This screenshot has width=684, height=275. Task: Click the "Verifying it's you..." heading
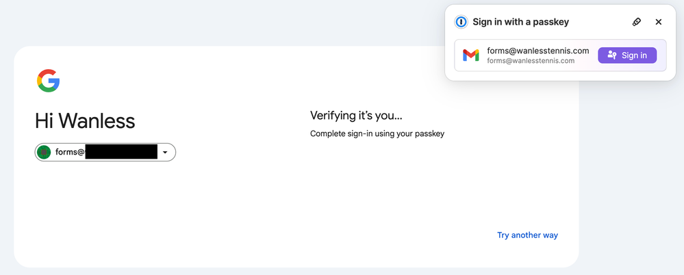point(356,116)
